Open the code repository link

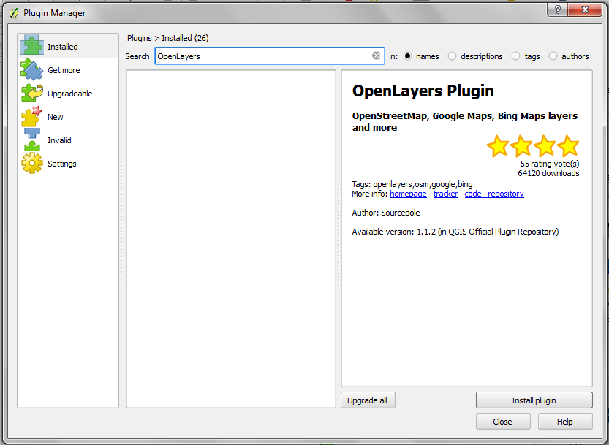494,194
